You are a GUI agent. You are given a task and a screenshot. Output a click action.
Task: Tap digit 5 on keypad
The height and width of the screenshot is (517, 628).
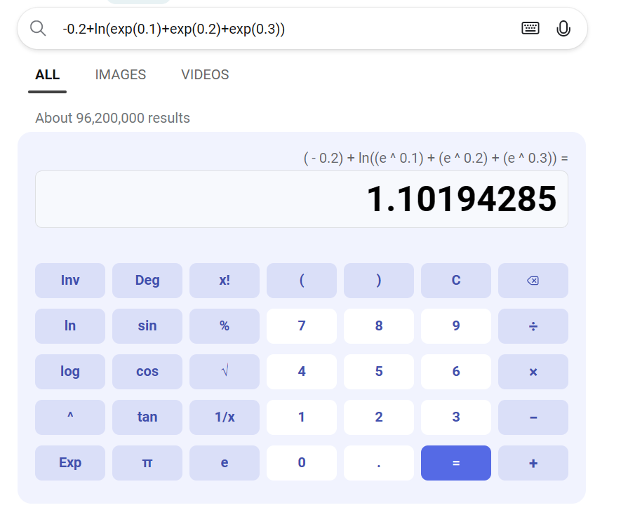coord(378,372)
